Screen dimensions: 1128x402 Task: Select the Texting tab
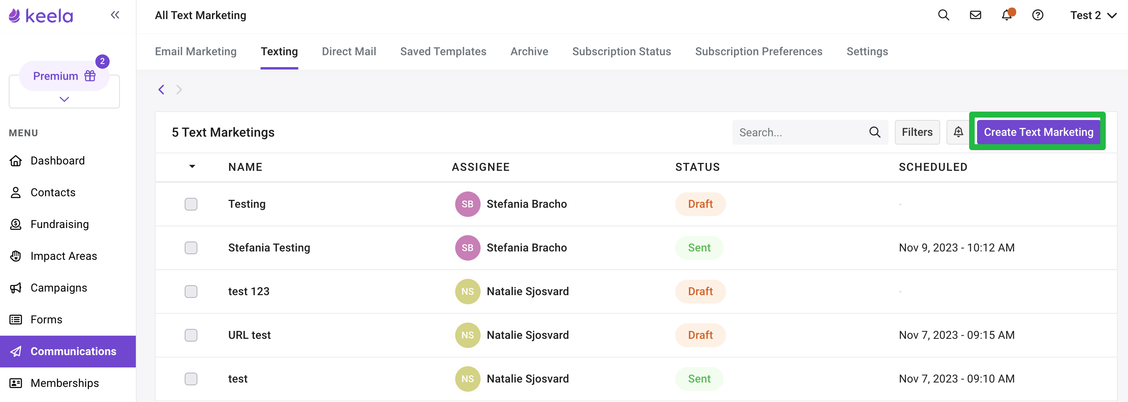(279, 52)
